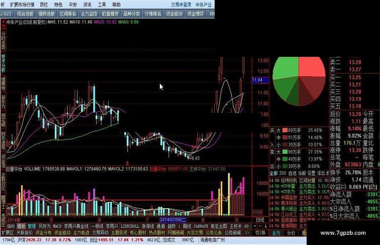Open the 交易异动 tab
The width and height of the screenshot is (380, 245).
pyautogui.click(x=100, y=232)
